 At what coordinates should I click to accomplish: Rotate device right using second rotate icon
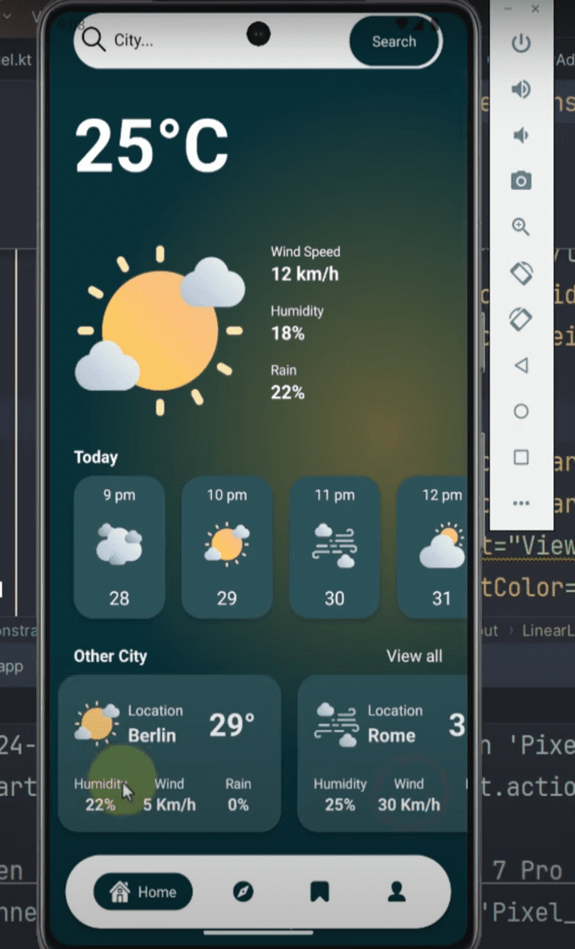click(521, 319)
